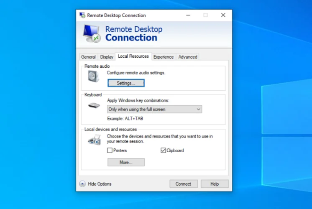
Task: Click the Connect button
Action: tap(184, 184)
